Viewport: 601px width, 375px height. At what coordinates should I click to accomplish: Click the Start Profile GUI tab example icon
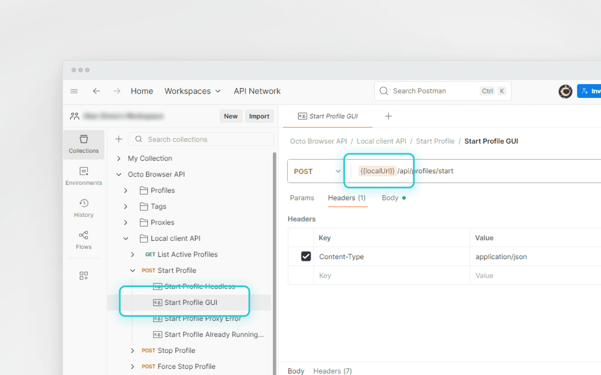[303, 116]
